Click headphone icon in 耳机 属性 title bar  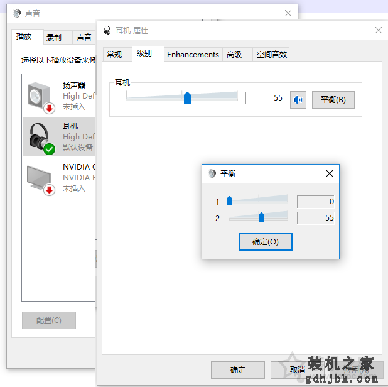pos(107,30)
